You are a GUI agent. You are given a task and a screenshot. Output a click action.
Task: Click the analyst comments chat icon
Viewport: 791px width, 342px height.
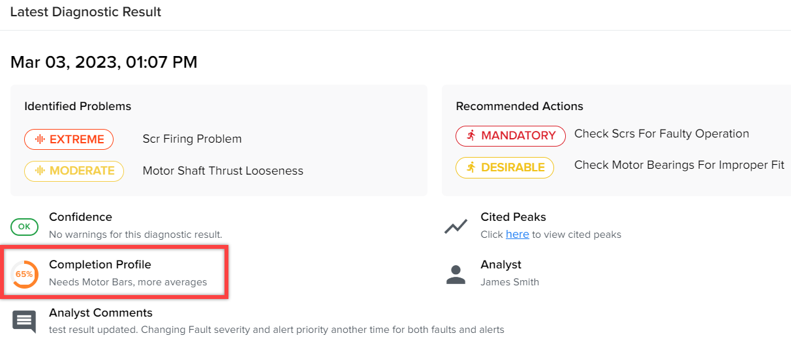(24, 321)
